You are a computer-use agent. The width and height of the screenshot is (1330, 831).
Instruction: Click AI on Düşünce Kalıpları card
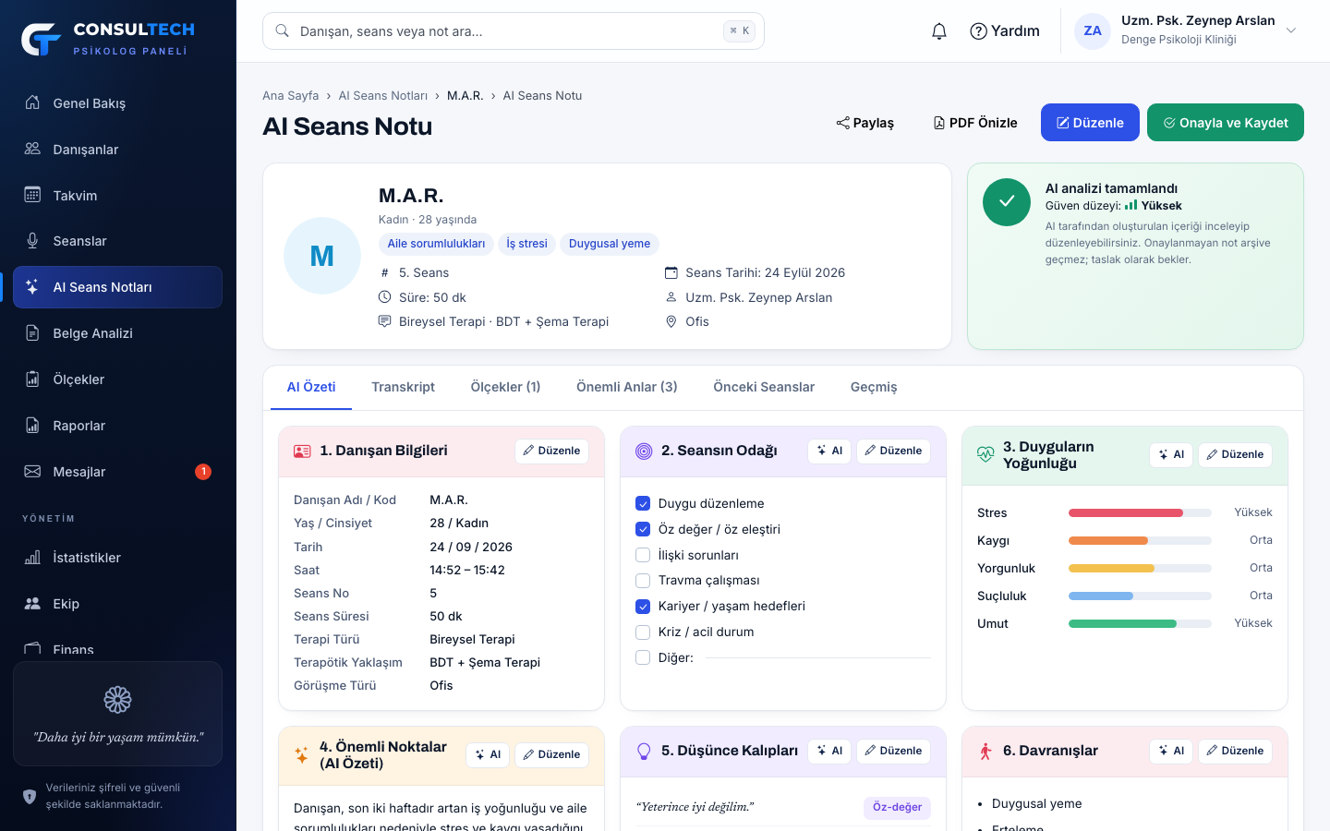[x=829, y=751]
